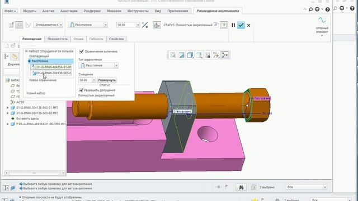Open the 'Все' selection filter dropdown
The width and height of the screenshot is (358, 201).
307,187
